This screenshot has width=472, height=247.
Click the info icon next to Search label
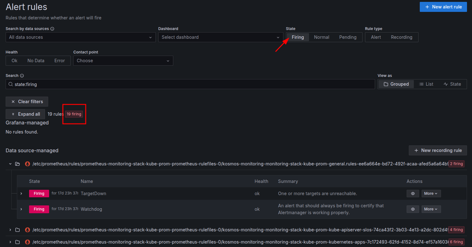22,76
